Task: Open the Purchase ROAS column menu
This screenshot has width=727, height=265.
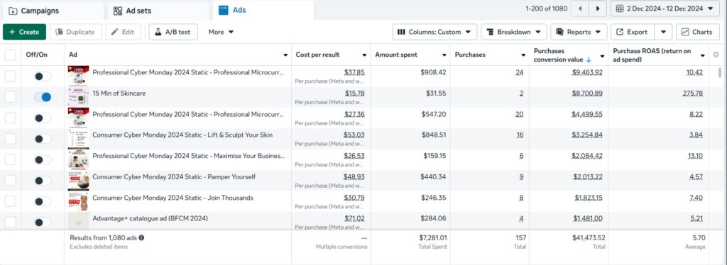Action: (x=703, y=55)
